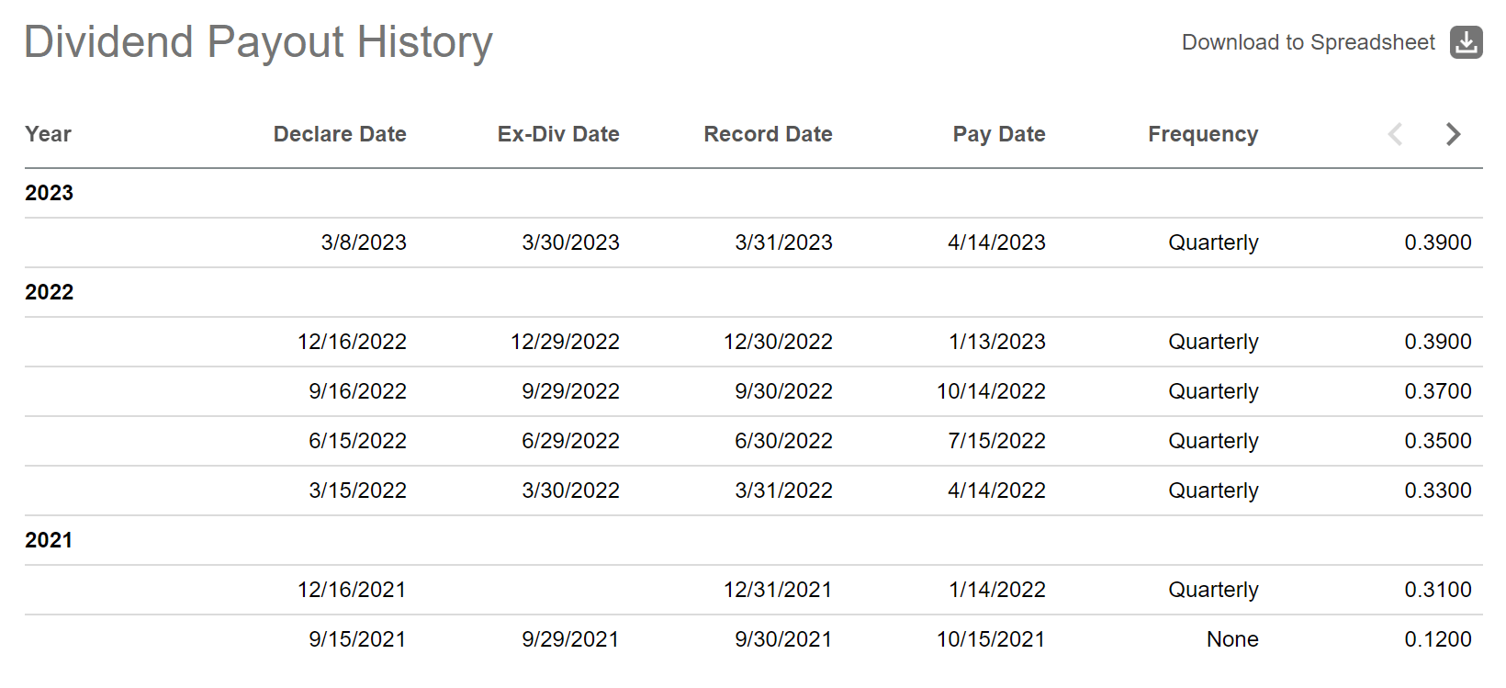Click the Record Date column header

[x=768, y=134]
